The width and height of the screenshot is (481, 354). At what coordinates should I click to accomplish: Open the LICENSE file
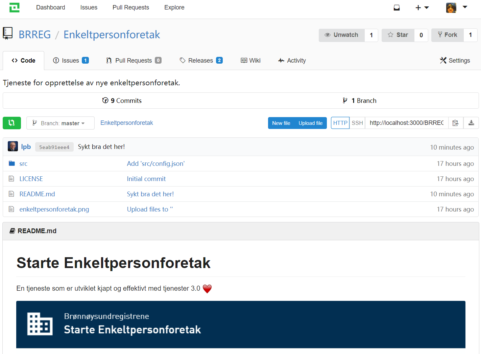(31, 179)
